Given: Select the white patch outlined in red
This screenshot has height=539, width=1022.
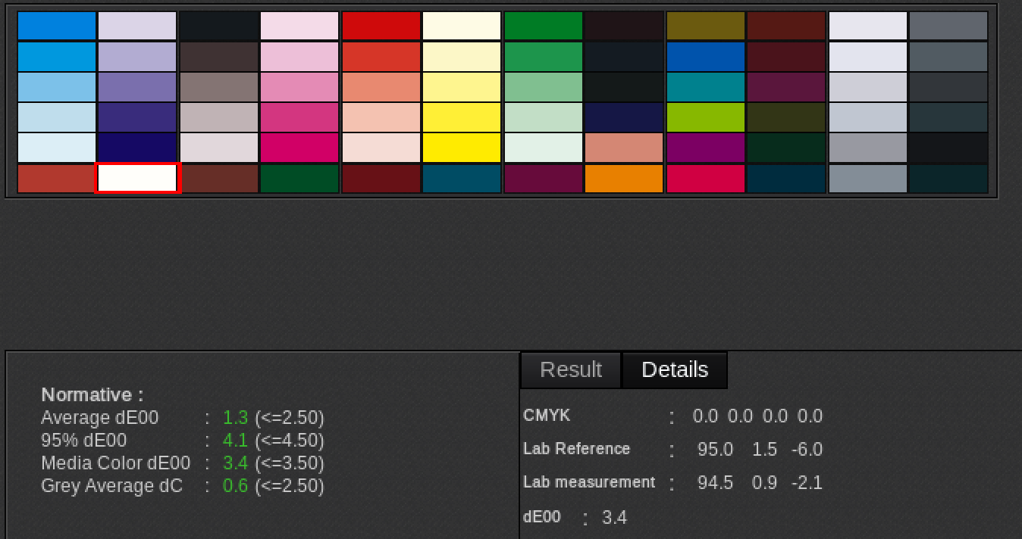Looking at the screenshot, I should [137, 179].
